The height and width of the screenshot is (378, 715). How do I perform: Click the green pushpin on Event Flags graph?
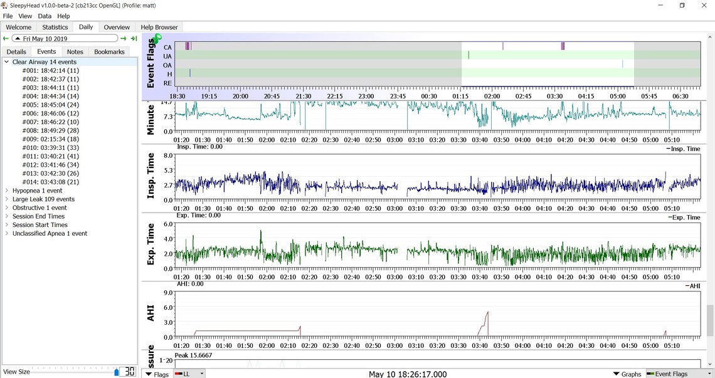pos(157,39)
